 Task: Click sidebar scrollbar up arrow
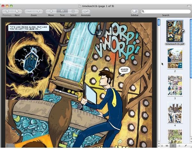(191, 138)
